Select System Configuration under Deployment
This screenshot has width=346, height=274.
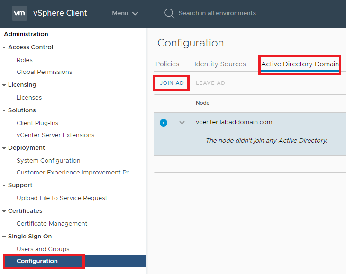[48, 160]
